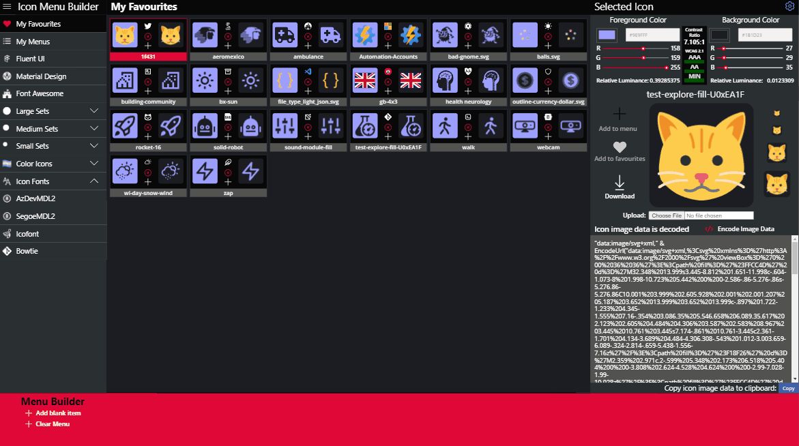This screenshot has width=799, height=446.
Task: Select the dark-background bad-gnome.svg icon preview
Action: coord(491,35)
